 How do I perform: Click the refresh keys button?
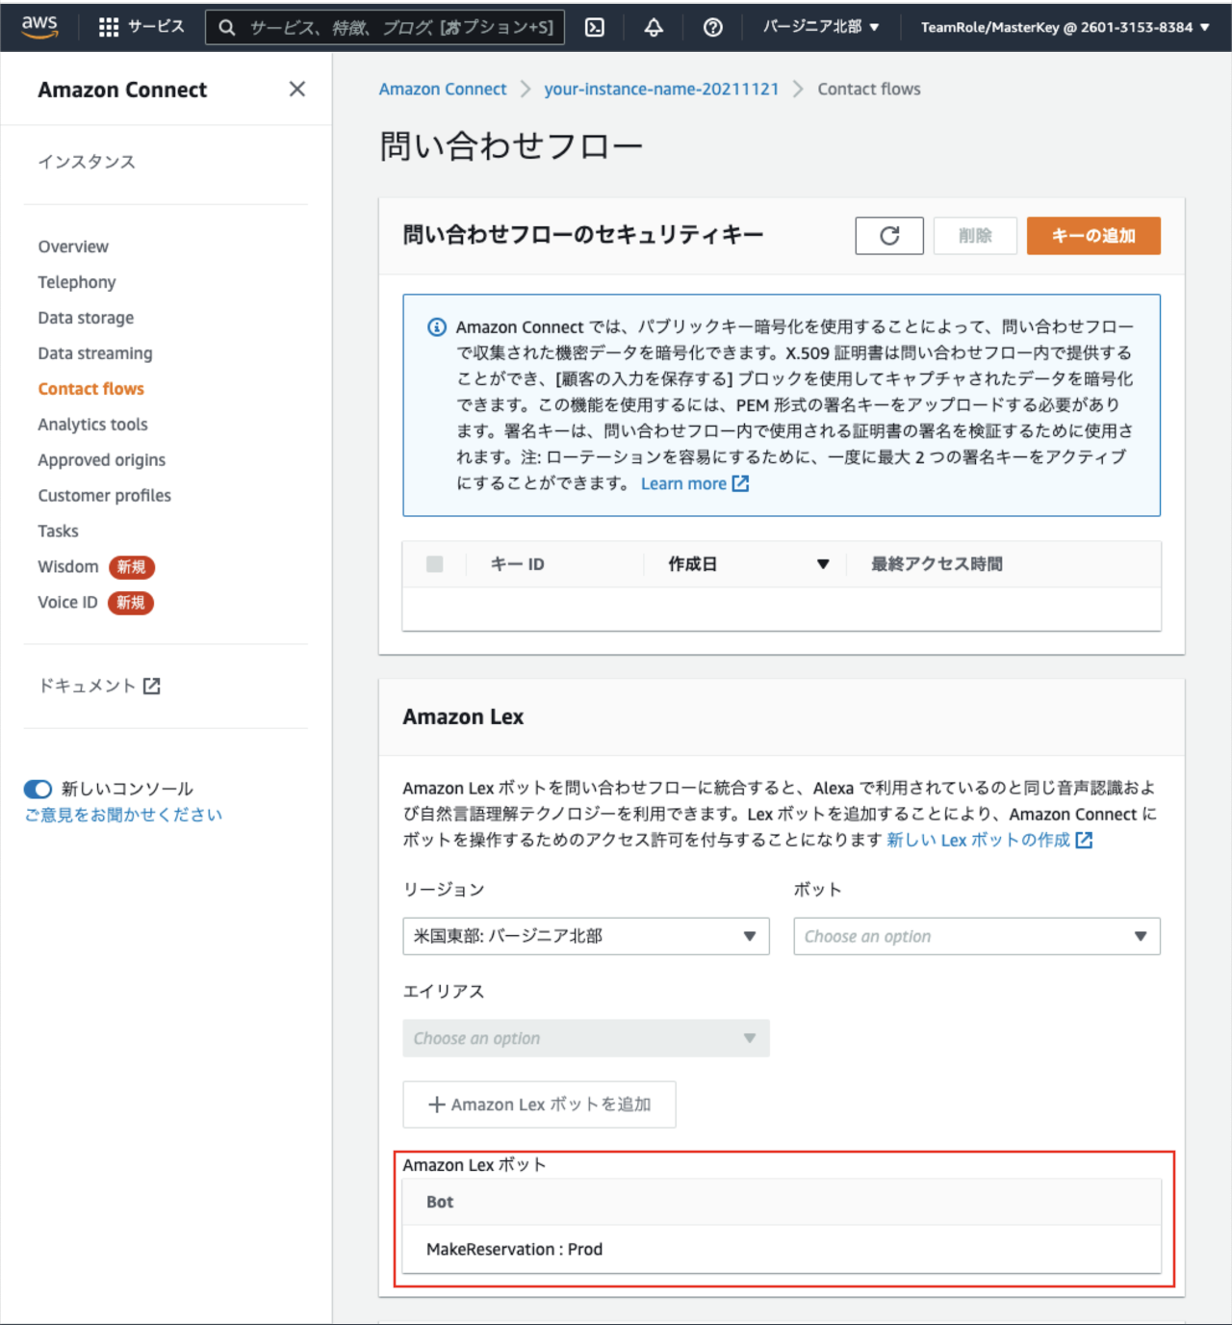(889, 235)
